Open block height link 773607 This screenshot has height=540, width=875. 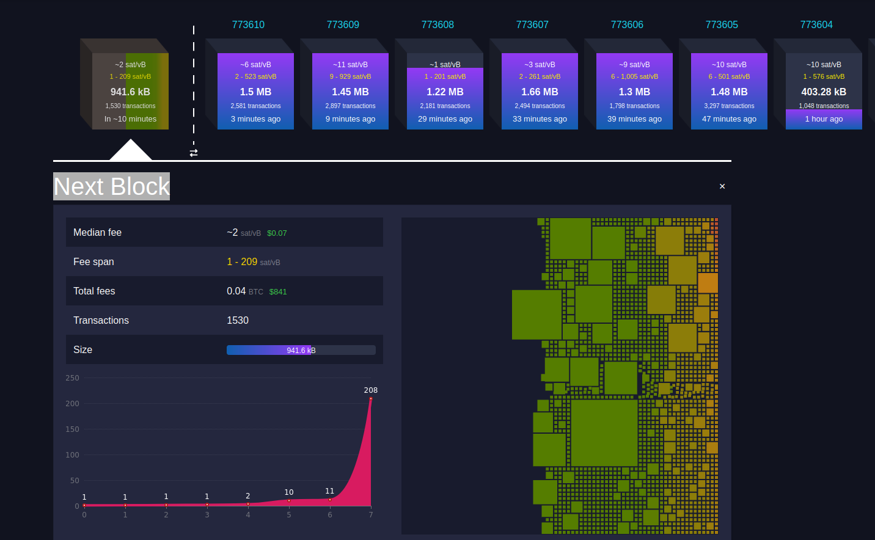pyautogui.click(x=532, y=24)
